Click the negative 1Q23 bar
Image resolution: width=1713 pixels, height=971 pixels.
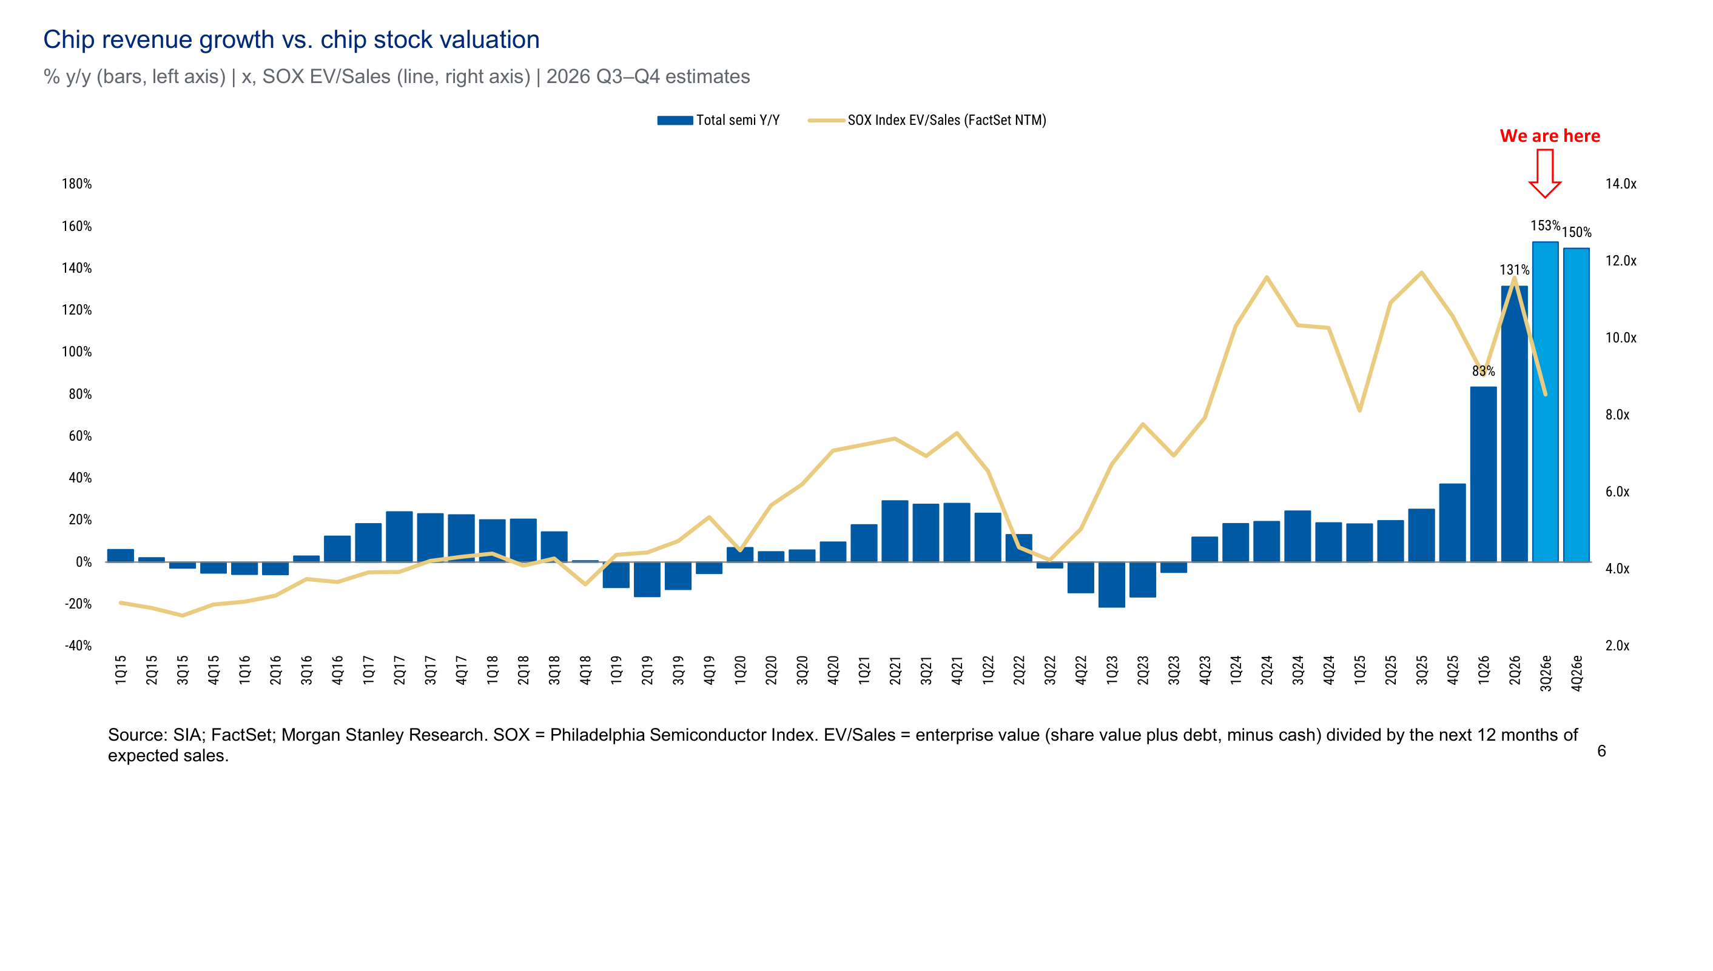(x=1111, y=585)
